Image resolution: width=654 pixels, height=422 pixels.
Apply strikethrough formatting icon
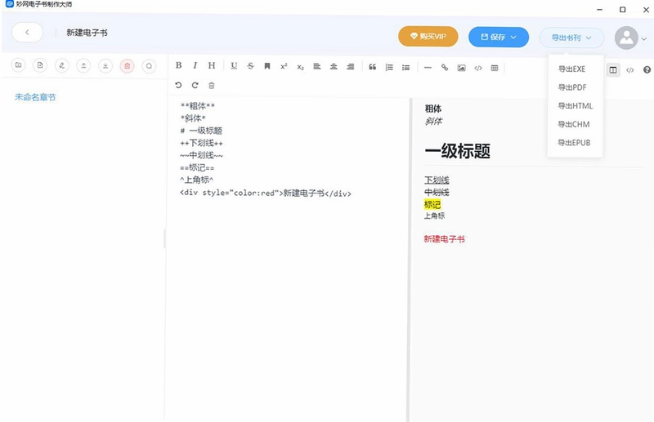[x=250, y=66]
